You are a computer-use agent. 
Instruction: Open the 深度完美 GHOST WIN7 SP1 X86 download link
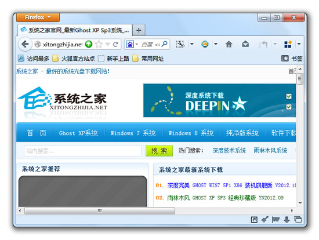(231, 186)
